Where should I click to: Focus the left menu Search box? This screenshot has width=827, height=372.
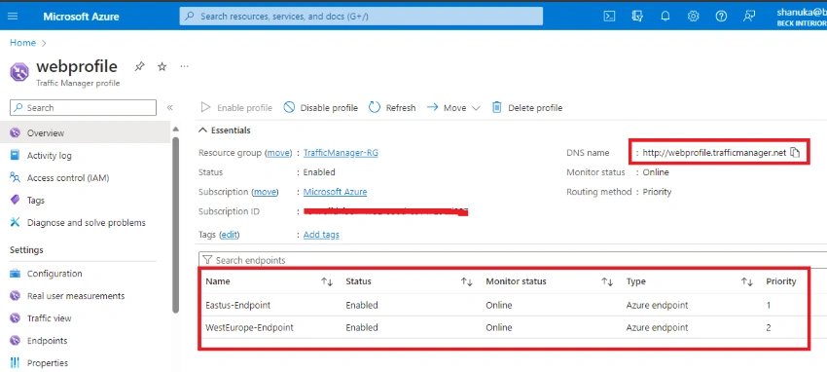84,108
